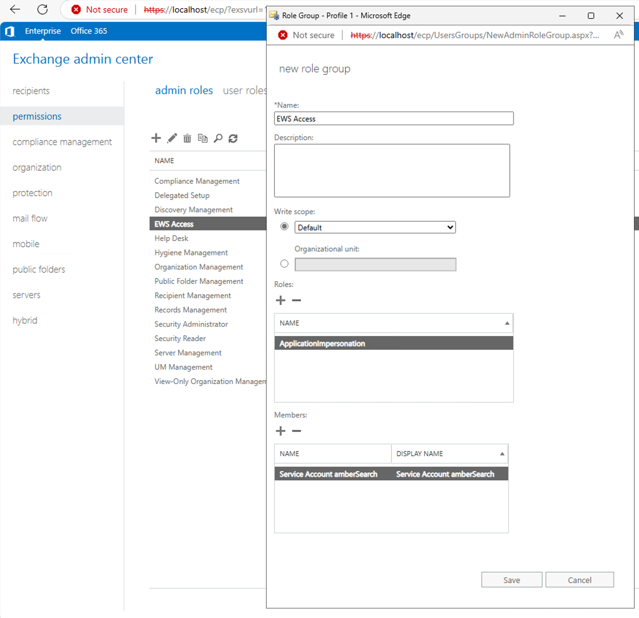Click the Not secure warning icon in main window
This screenshot has width=639, height=618.
pos(76,9)
